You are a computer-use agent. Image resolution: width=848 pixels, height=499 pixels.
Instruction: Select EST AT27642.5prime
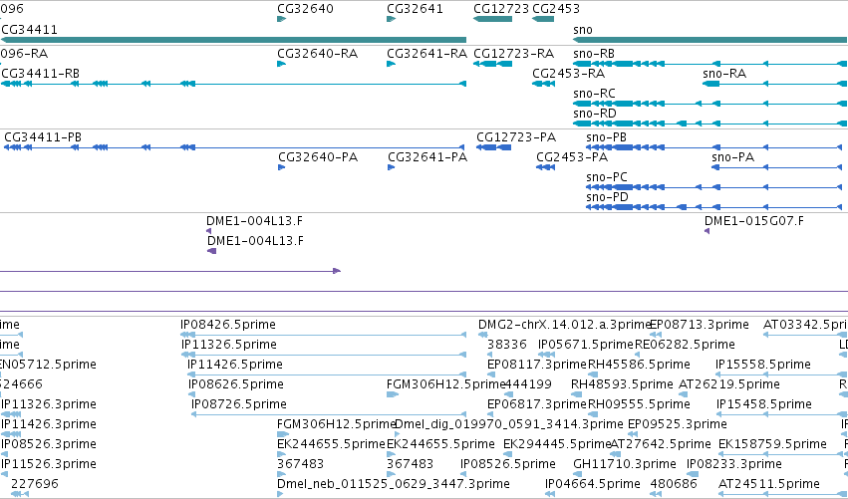click(x=661, y=444)
